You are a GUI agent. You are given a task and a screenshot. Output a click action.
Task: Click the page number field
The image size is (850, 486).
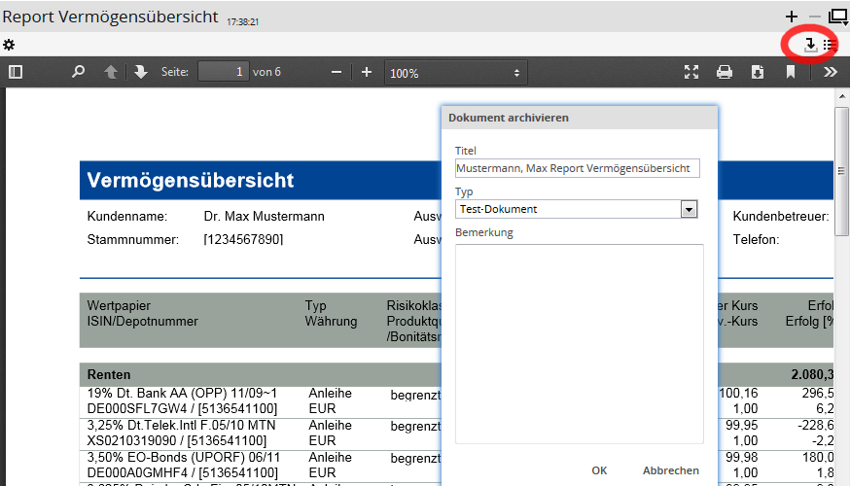coord(224,72)
